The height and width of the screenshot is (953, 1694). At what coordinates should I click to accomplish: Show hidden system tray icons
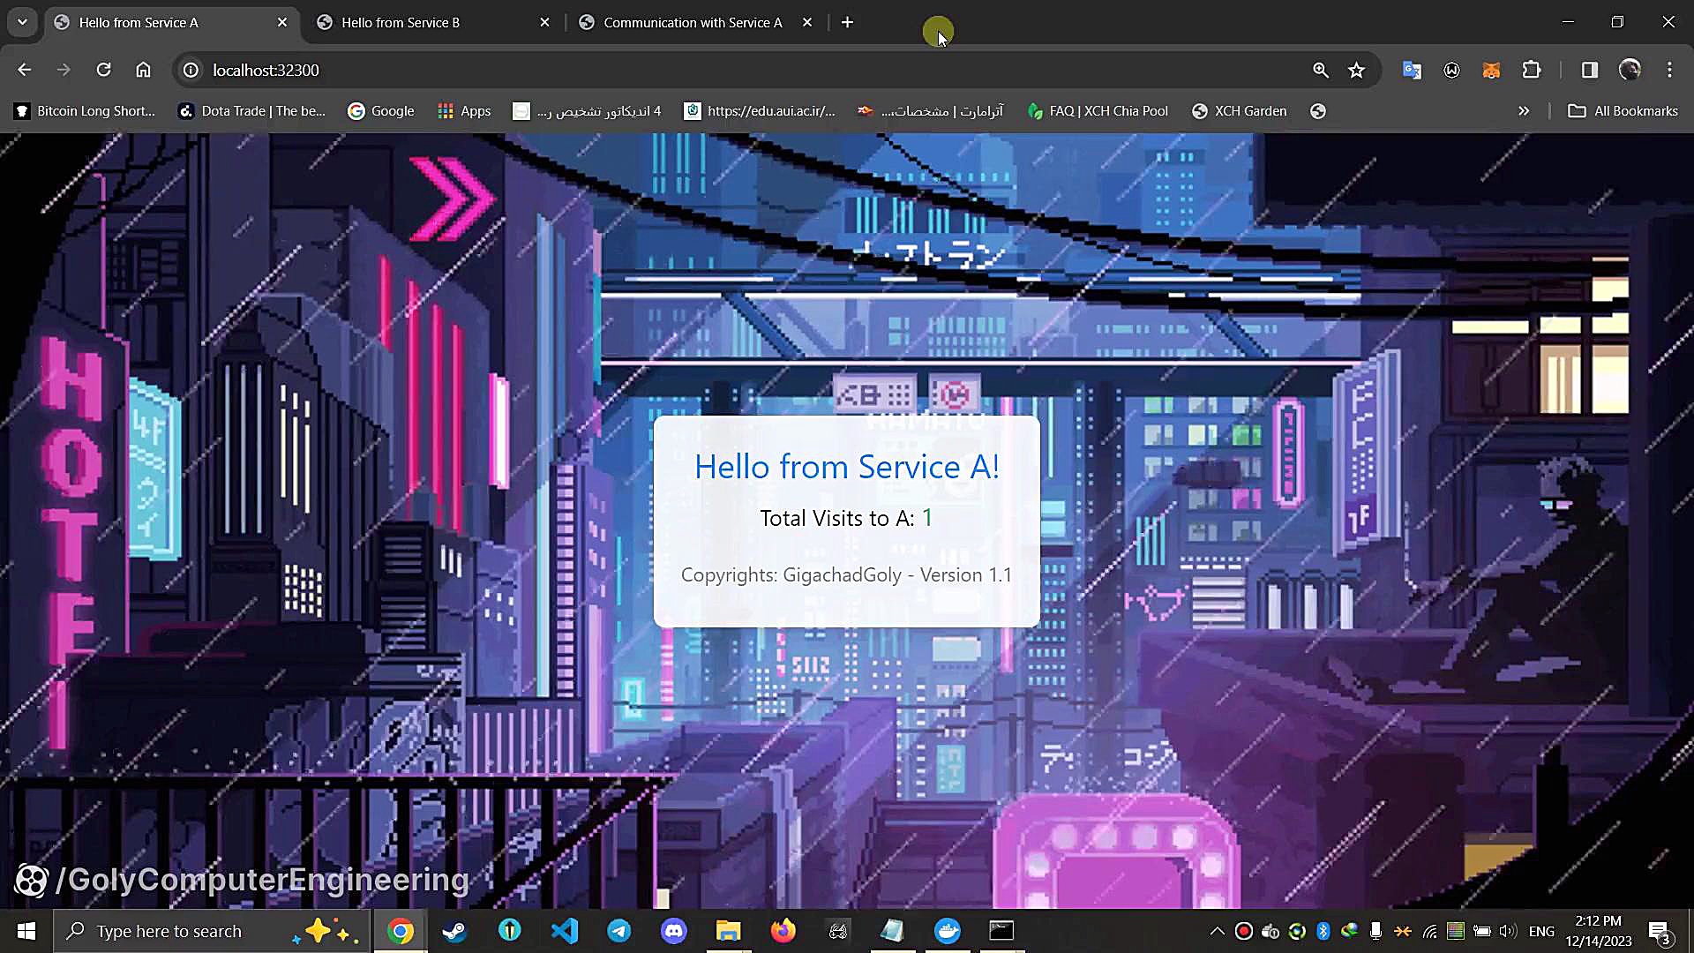(1217, 931)
